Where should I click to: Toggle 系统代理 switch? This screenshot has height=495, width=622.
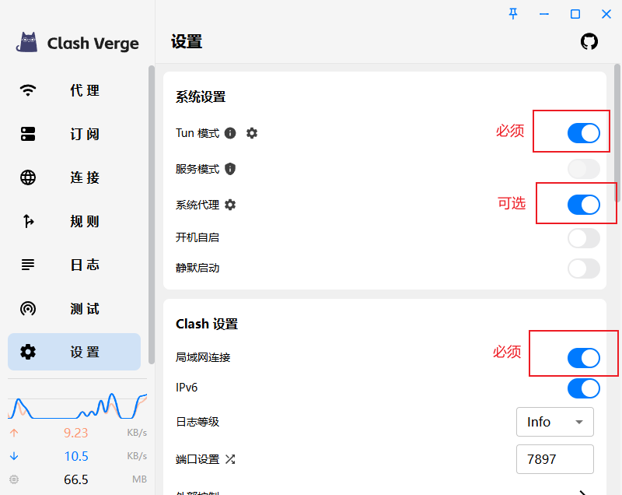584,205
